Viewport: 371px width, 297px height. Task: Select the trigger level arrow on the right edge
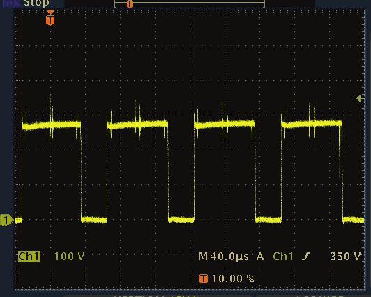pos(360,98)
